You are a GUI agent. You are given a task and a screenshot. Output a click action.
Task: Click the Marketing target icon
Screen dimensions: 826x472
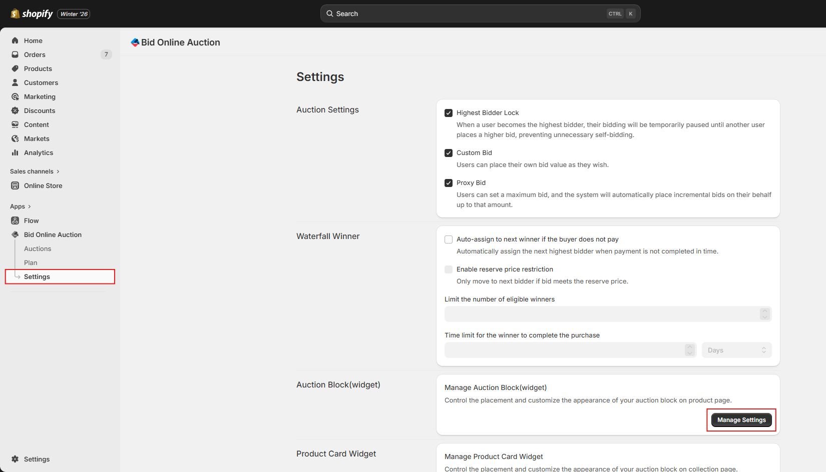[x=15, y=96]
